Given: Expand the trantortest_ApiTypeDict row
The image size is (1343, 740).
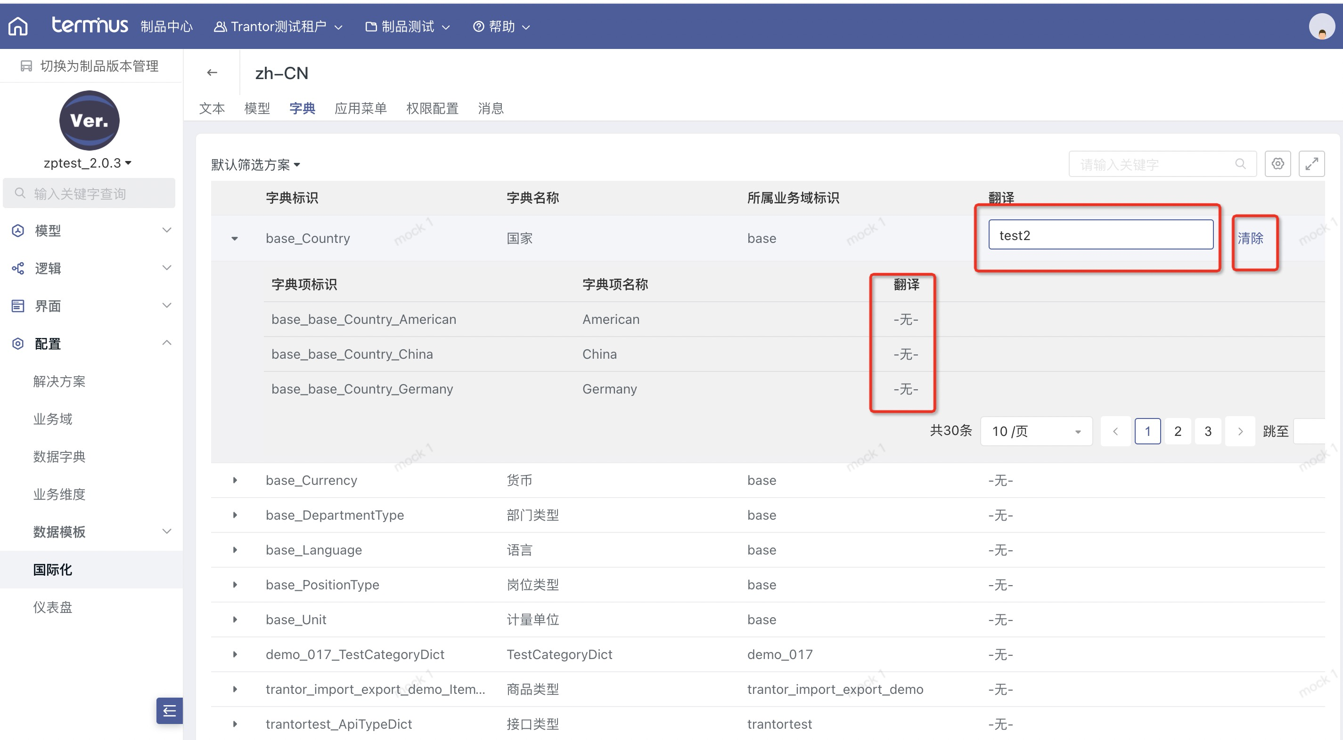Looking at the screenshot, I should pyautogui.click(x=235, y=724).
